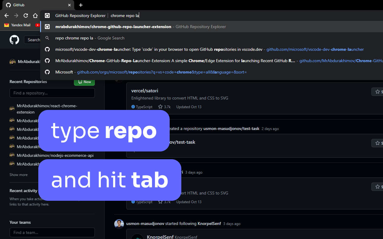Select Microsoft orgs repositories suggestion

(212, 72)
